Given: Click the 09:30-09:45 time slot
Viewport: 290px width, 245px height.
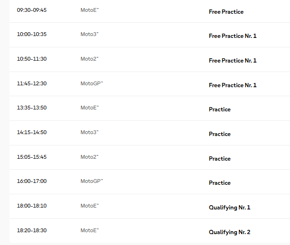Looking at the screenshot, I should 32,10.
